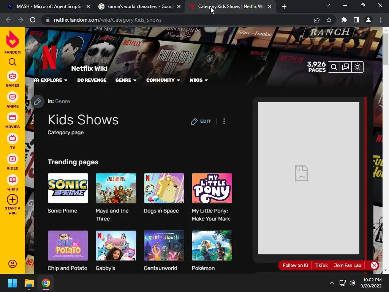Open the Sonic Prime thumbnail
The height and width of the screenshot is (292, 389).
pos(68,188)
